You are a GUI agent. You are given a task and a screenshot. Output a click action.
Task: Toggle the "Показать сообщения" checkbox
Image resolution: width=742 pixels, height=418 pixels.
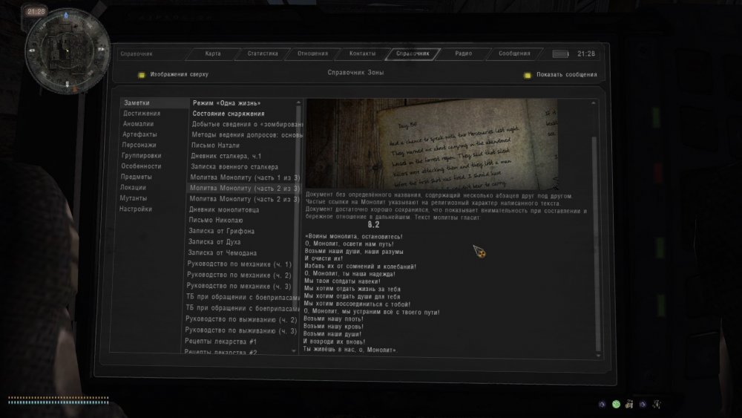[528, 75]
